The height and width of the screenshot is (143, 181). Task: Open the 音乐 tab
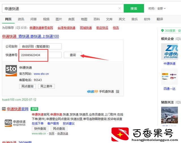click(x=135, y=19)
